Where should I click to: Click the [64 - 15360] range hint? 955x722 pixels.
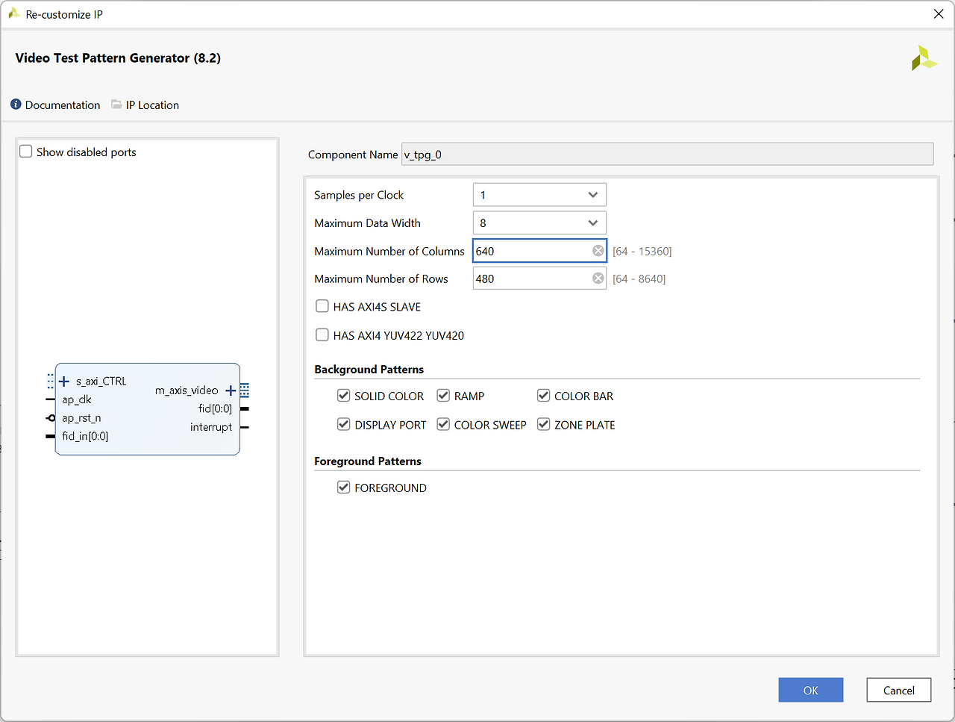tap(642, 252)
